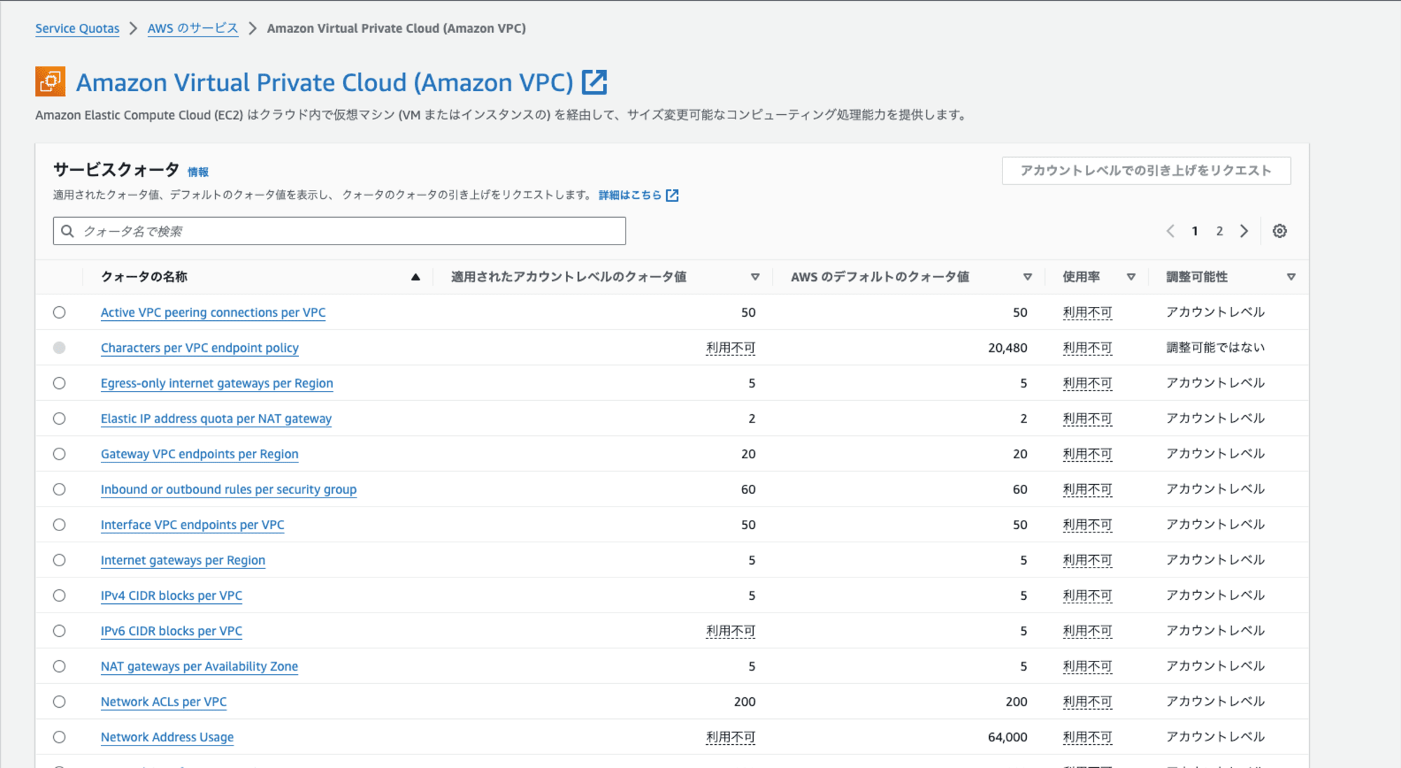Click default value 20,480
The height and width of the screenshot is (768, 1401).
(x=1007, y=348)
